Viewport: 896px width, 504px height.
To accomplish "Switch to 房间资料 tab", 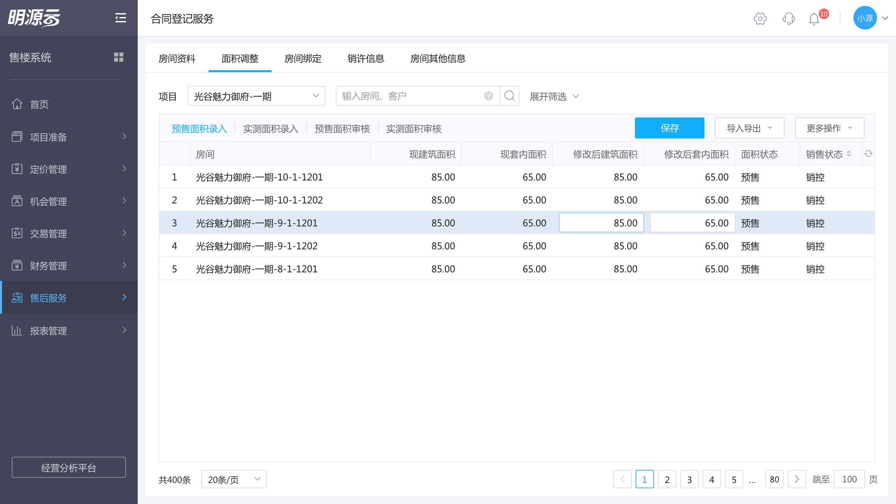I will (177, 58).
